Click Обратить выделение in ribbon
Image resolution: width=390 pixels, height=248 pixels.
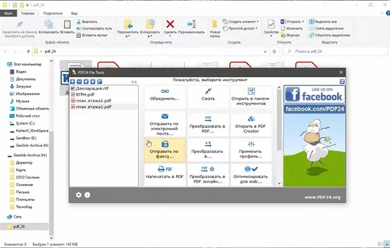[x=330, y=35]
